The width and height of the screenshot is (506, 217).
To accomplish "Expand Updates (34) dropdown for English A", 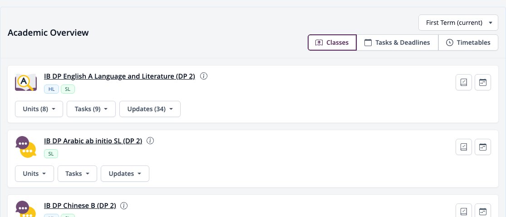I will (150, 109).
